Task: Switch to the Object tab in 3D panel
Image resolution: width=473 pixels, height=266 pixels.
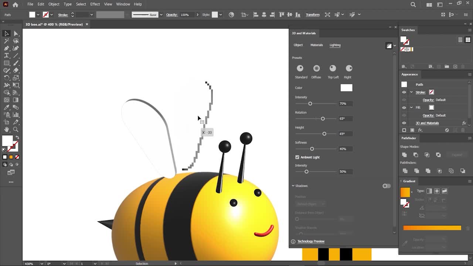Action: pyautogui.click(x=298, y=45)
